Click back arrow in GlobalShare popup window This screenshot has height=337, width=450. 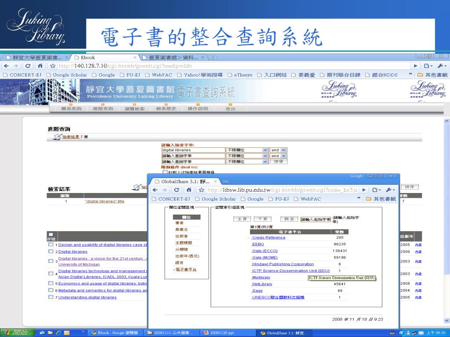point(155,190)
